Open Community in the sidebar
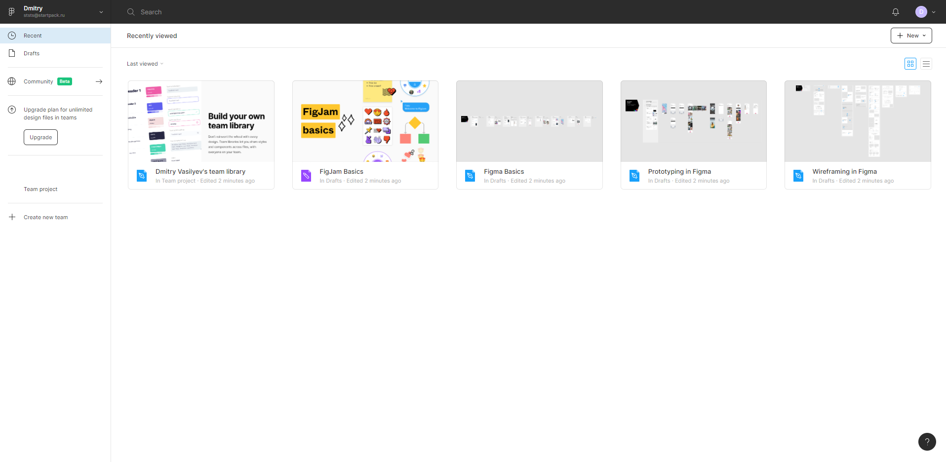Screen dimensions: 946x462 click(x=55, y=81)
